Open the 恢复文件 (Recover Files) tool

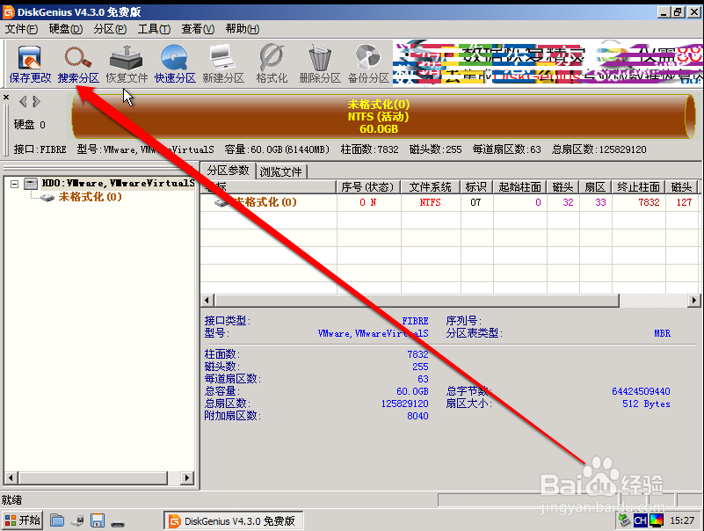[126, 62]
